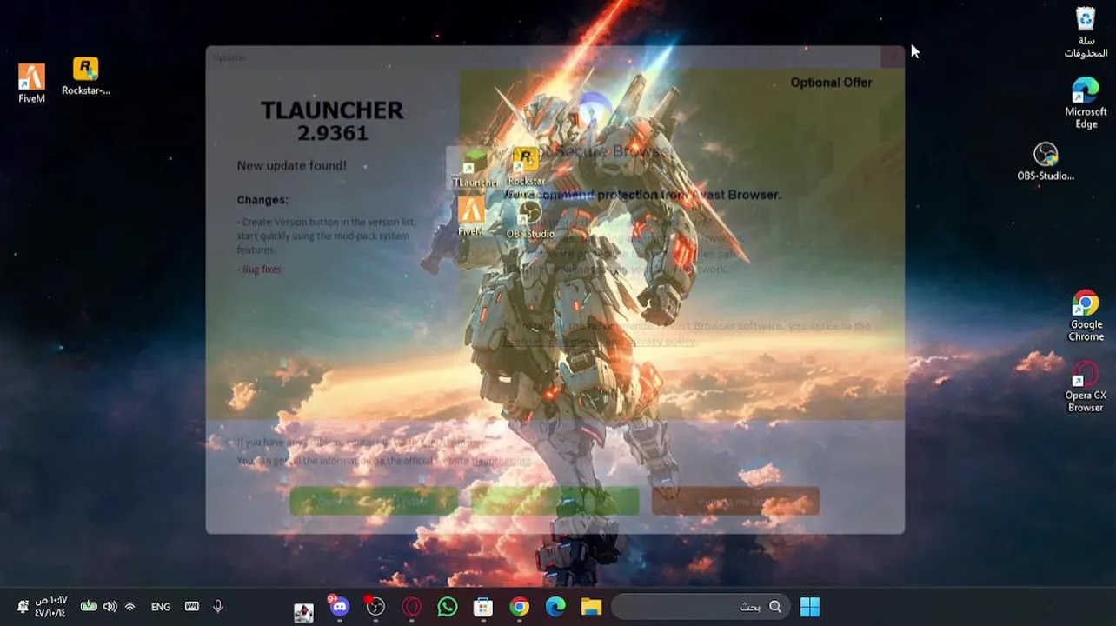Open the OBS-Studio shortcut on the right side
This screenshot has width=1116, height=626.
[x=1046, y=162]
